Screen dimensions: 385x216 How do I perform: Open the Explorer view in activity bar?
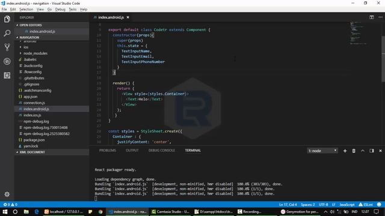tap(7, 19)
